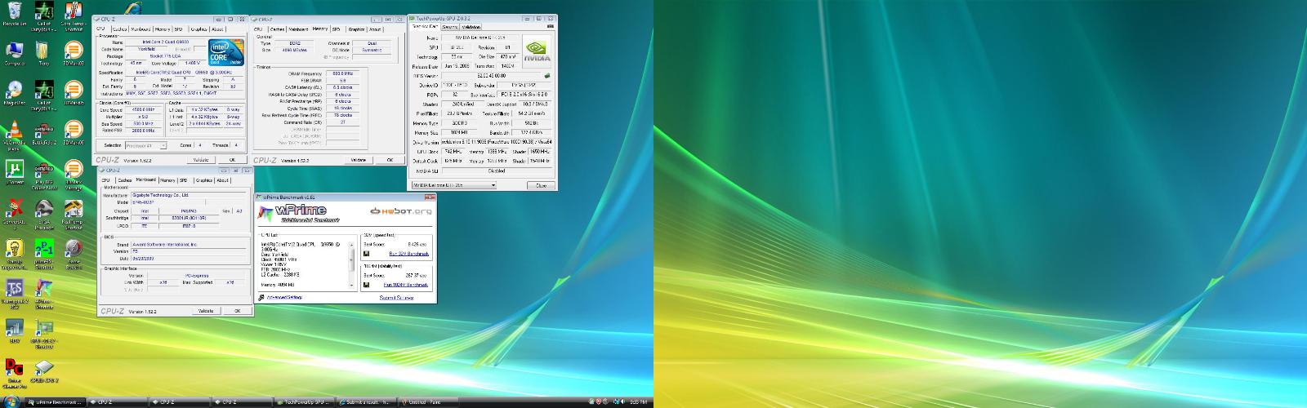Open the RealTemp shortcut on desktop

click(73, 215)
